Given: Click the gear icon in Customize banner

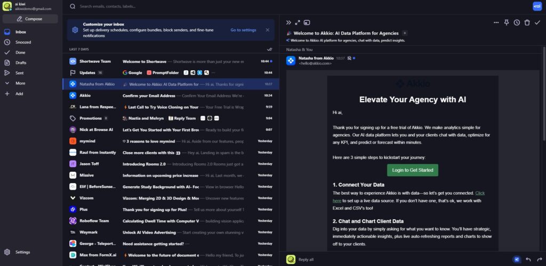Looking at the screenshot, I should click(x=75, y=30).
